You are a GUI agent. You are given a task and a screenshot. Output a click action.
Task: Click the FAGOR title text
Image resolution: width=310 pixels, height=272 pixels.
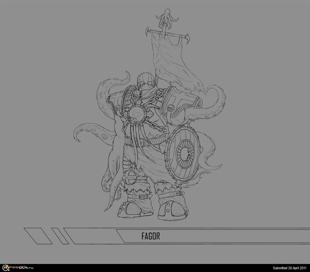[151, 236]
